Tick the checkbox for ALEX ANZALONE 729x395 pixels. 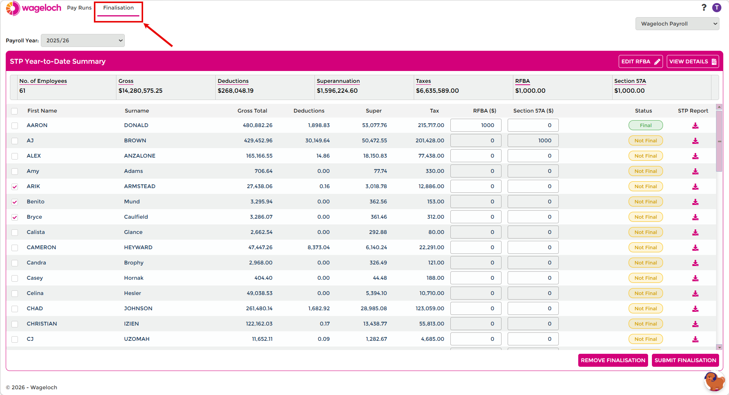(15, 156)
